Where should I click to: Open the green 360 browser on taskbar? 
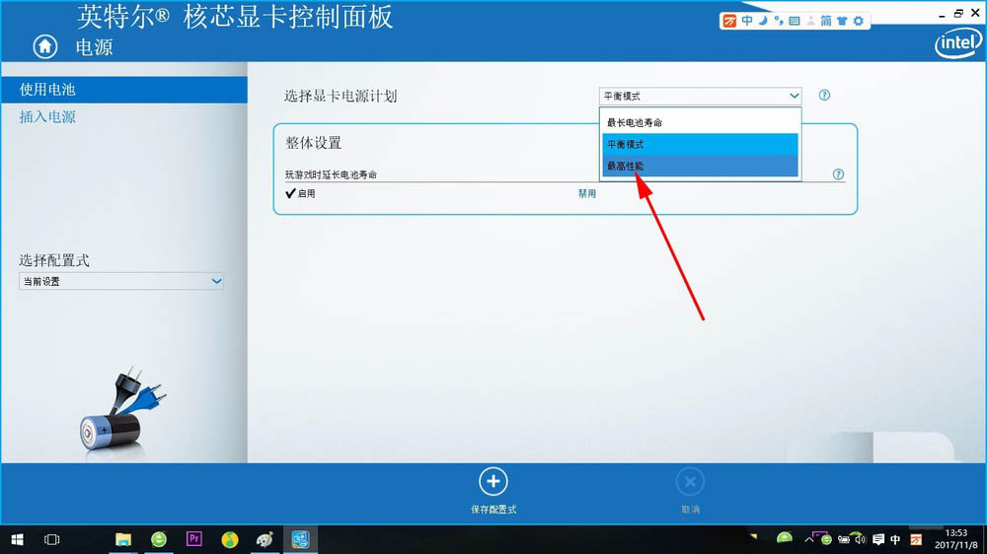point(159,539)
